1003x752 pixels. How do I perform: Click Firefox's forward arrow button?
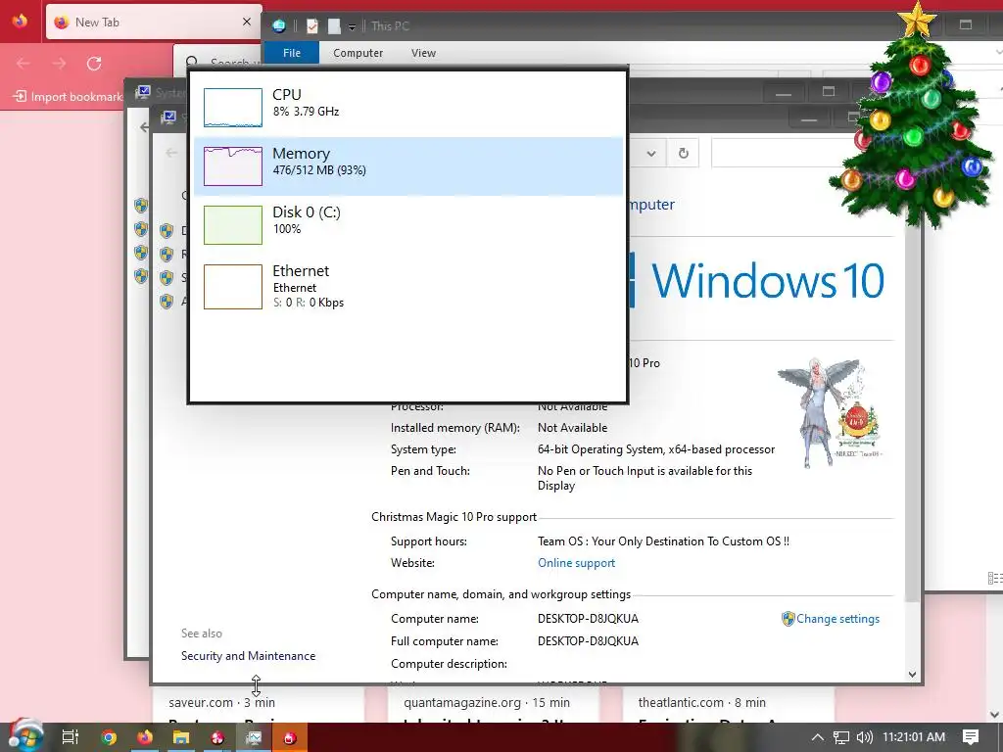coord(59,64)
